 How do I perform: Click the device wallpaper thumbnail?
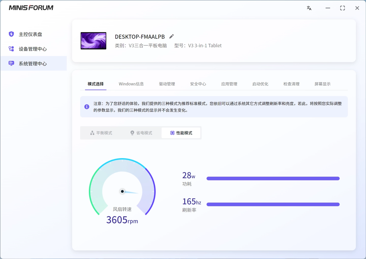(x=94, y=41)
